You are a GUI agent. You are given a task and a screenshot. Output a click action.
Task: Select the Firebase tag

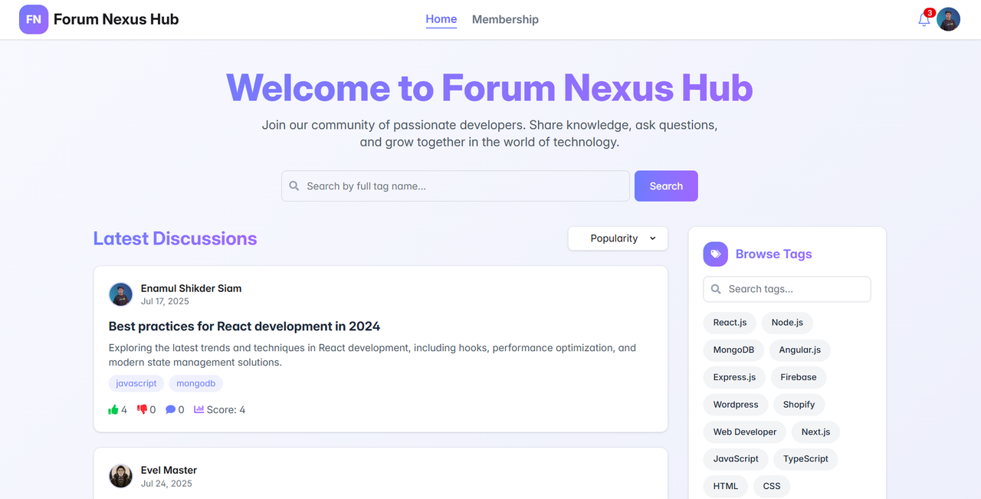pyautogui.click(x=799, y=377)
